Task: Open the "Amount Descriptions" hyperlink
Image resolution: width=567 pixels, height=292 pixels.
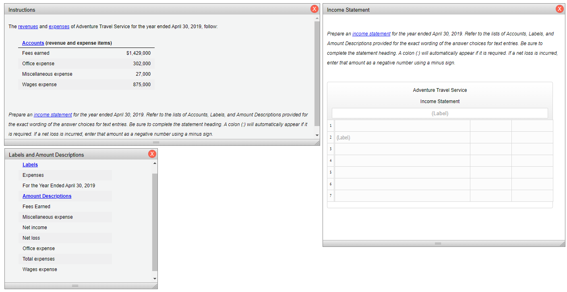Action: coord(47,196)
